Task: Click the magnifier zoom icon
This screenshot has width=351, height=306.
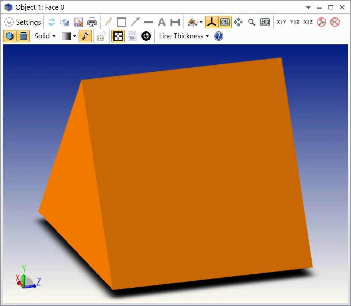Action: coord(252,22)
